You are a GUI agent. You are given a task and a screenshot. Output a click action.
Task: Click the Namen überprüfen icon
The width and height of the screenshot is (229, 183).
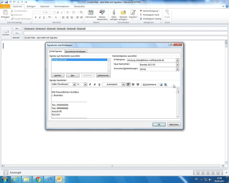(102, 15)
